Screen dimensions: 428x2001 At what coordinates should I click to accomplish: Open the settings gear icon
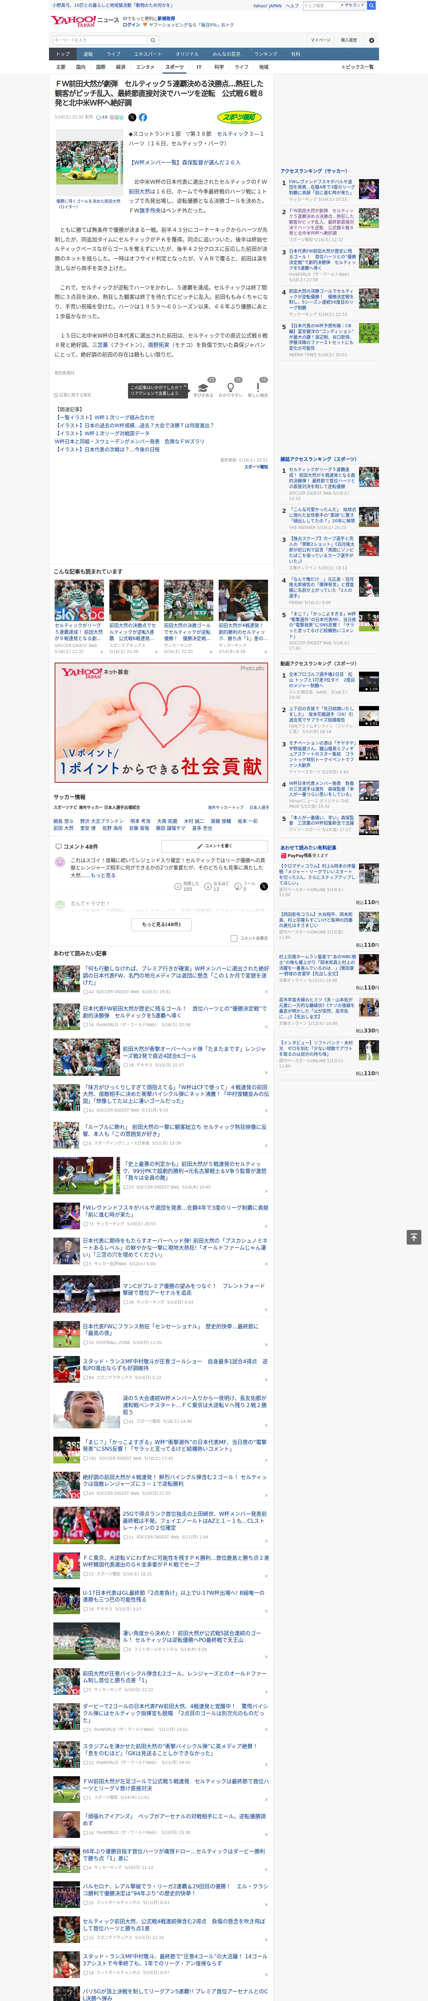[371, 40]
